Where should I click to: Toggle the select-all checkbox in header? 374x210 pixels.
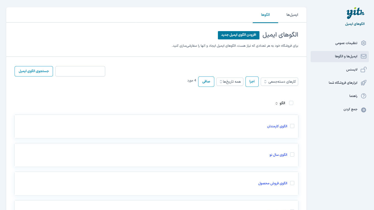point(291,103)
